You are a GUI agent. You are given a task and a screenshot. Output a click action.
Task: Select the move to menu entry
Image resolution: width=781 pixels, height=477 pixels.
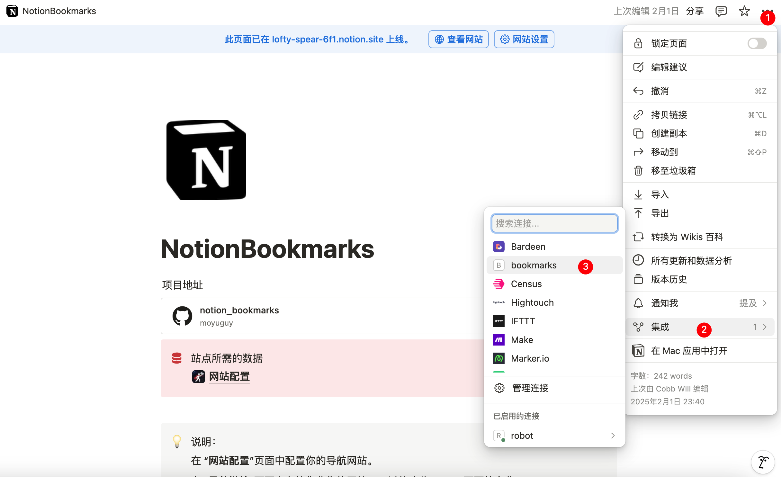pyautogui.click(x=700, y=152)
